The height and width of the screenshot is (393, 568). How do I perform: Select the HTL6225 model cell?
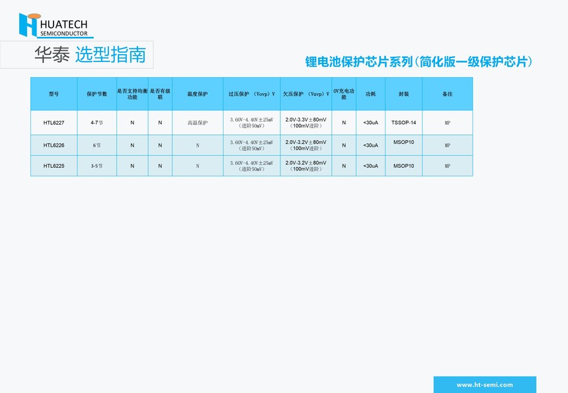click(54, 166)
